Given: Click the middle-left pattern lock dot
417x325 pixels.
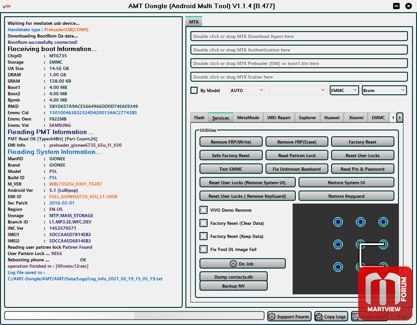Looking at the screenshot, I should point(338,244).
